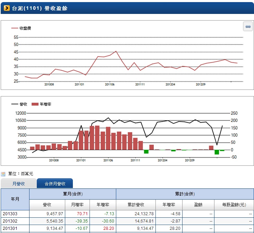The width and height of the screenshot is (254, 233).
Task: Click cumulative growth value -4.58
Action: [176, 213]
